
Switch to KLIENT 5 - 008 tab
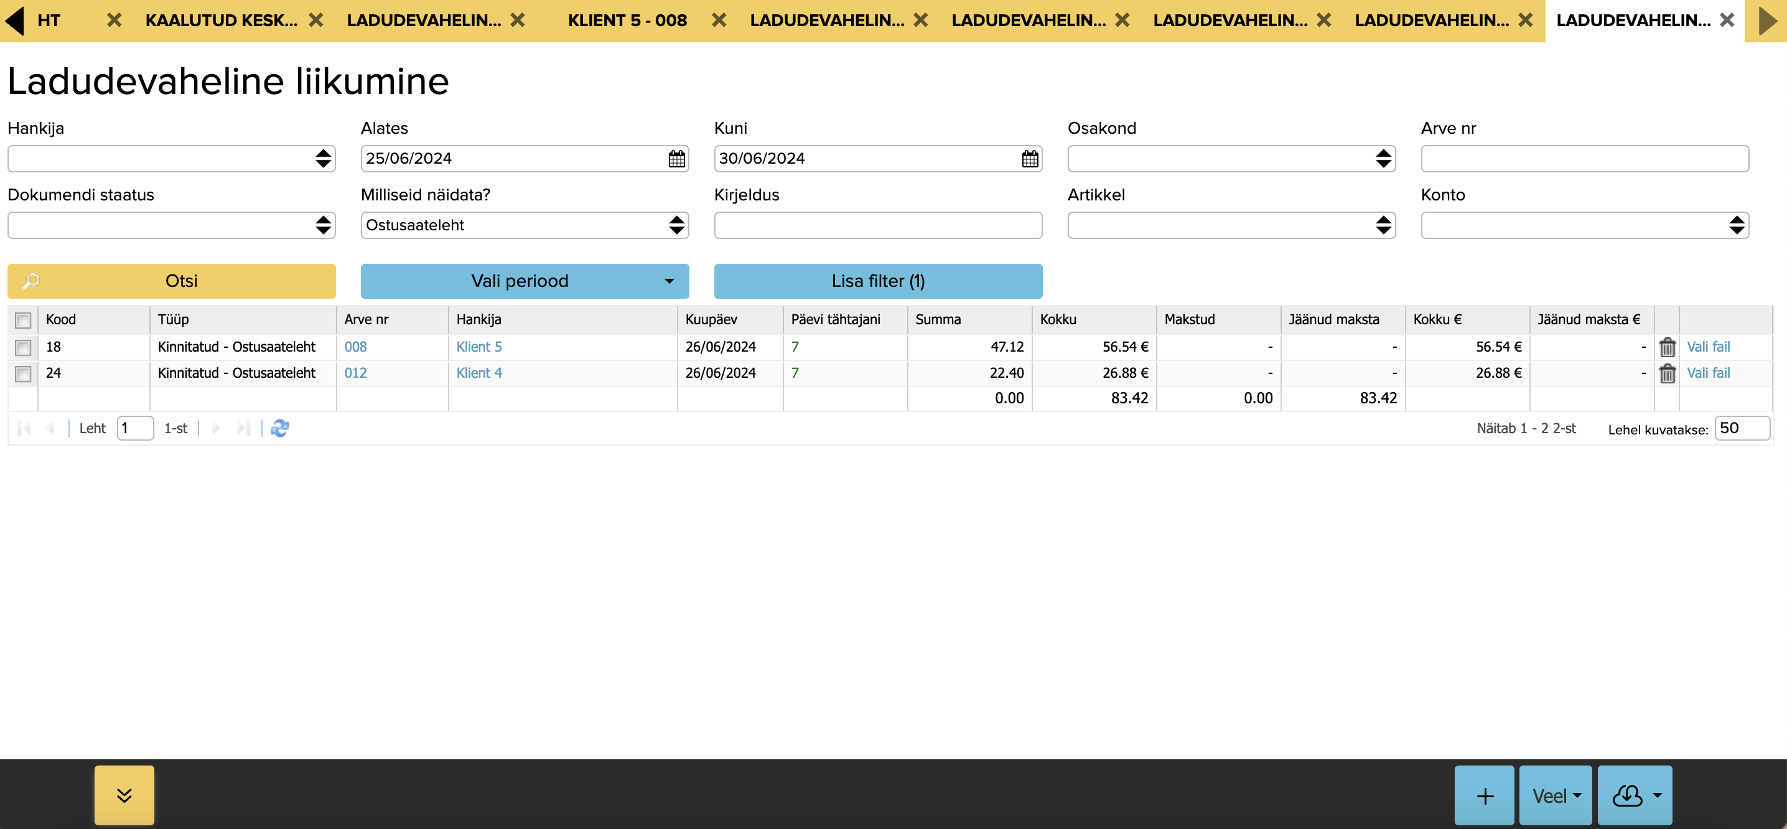(627, 20)
